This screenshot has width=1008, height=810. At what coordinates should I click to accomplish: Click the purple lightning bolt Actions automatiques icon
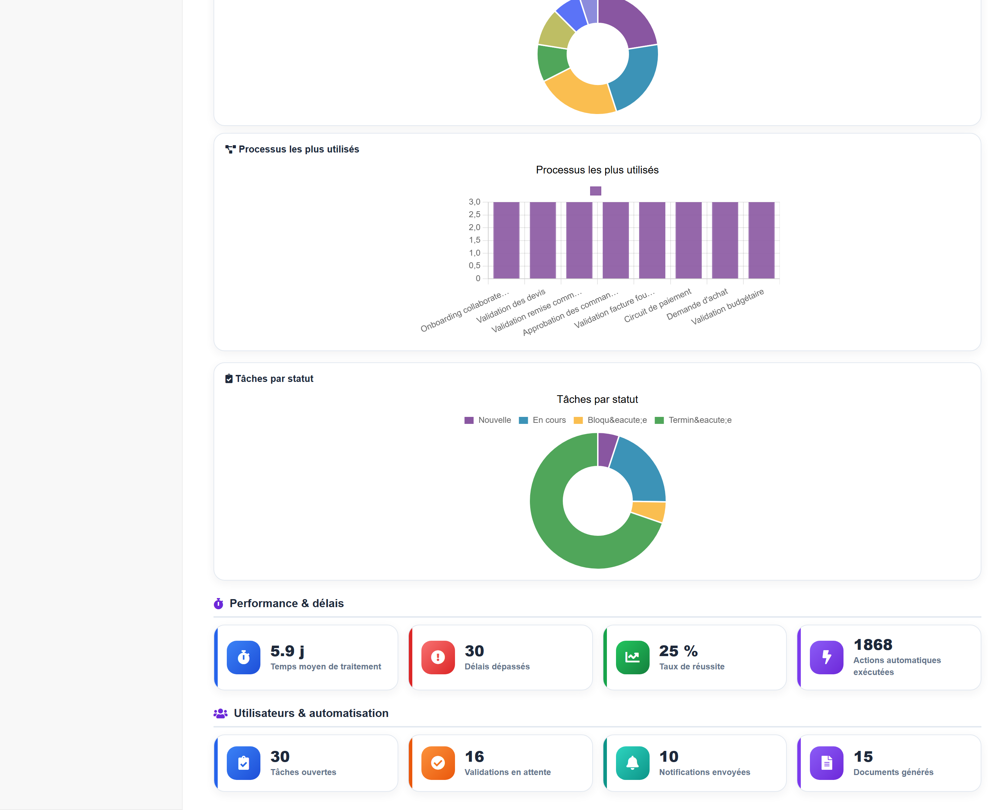[826, 657]
